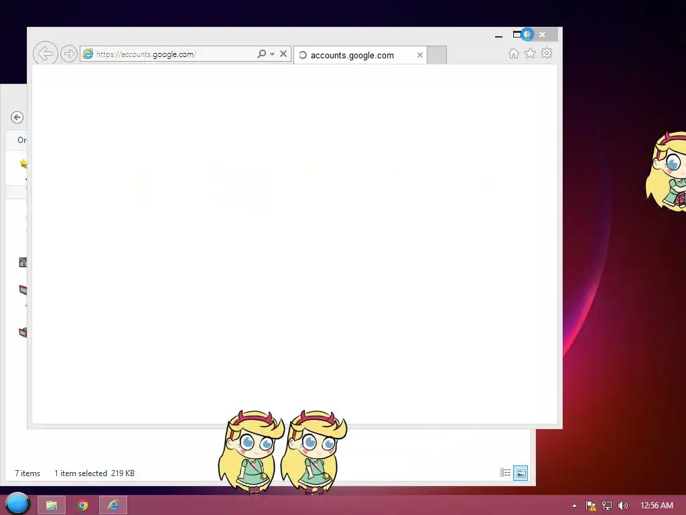Open the Home page icon
686x515 pixels.
(x=514, y=54)
